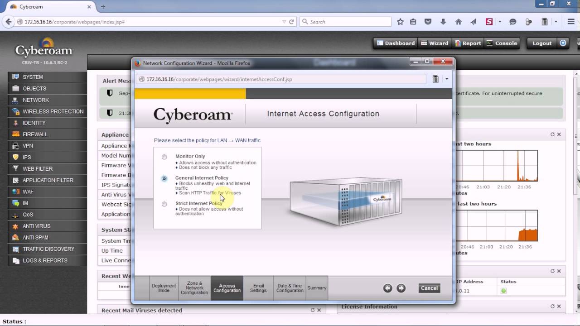This screenshot has height=326, width=580.
Task: Click the wizard back arrow button
Action: coord(387,288)
